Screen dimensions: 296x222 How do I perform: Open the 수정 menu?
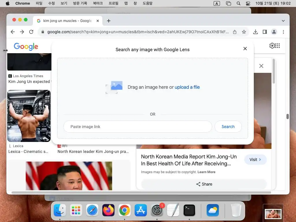coord(51,3)
